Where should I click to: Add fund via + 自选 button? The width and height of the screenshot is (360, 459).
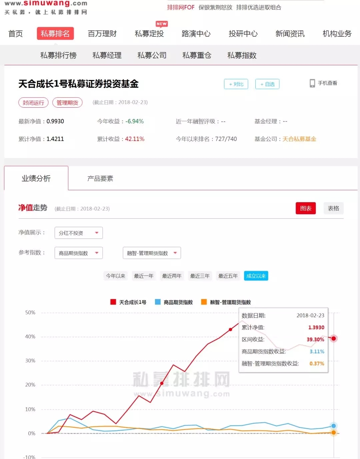pyautogui.click(x=267, y=84)
